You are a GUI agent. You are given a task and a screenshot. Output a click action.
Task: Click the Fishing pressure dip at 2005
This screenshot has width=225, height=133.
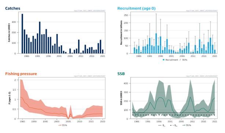(x=68, y=118)
